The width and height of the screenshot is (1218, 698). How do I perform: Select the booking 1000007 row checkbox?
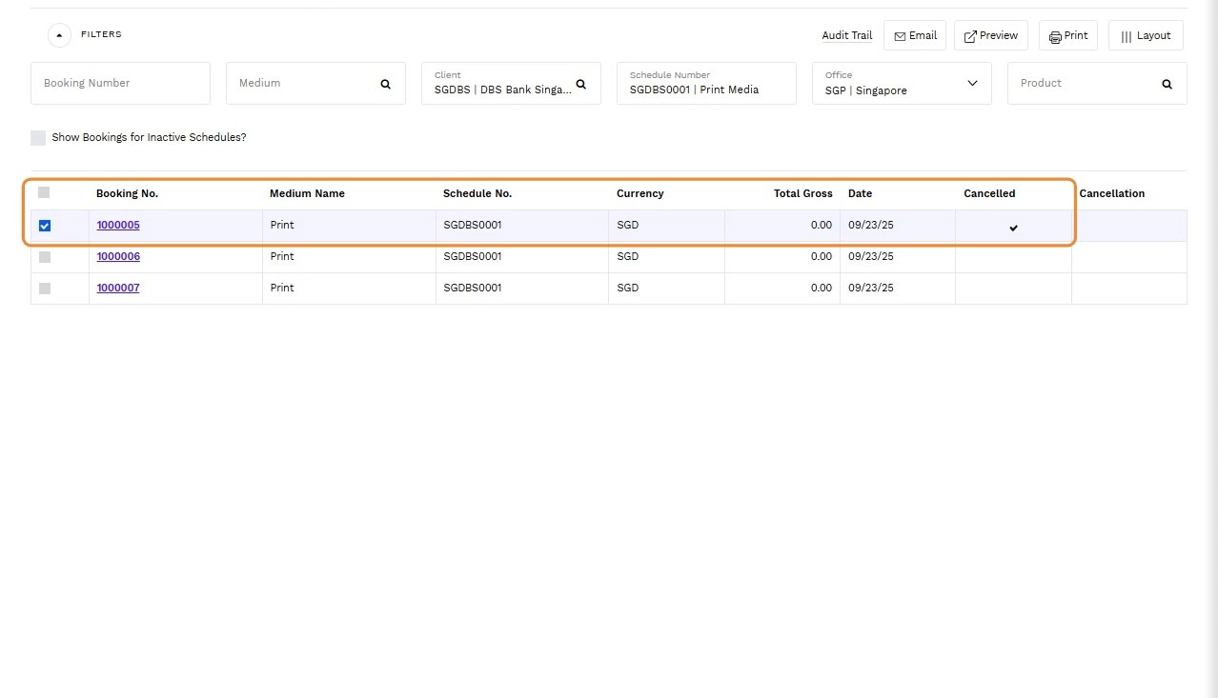45,288
